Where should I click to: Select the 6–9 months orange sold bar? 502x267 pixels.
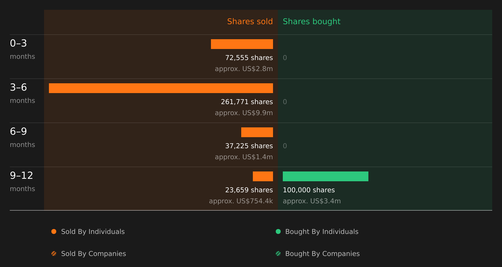click(x=257, y=132)
